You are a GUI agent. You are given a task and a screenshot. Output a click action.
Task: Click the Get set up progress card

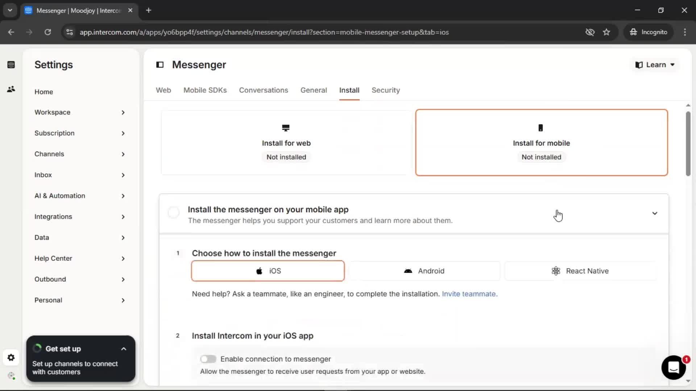[81, 359]
